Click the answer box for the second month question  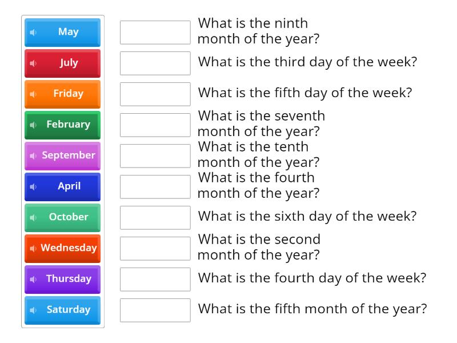pos(155,248)
